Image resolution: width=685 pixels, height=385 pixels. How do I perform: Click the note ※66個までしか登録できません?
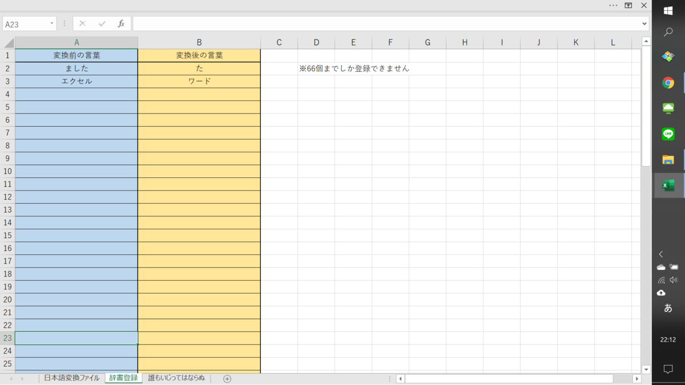click(x=354, y=68)
